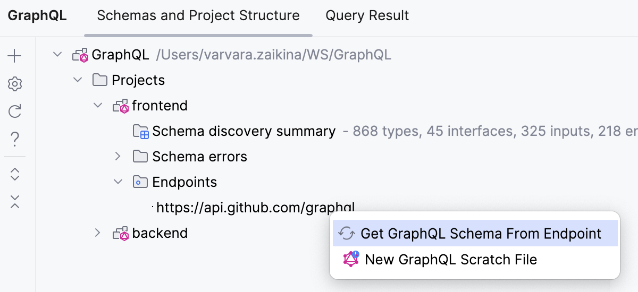The height and width of the screenshot is (292, 638).
Task: Click the frontend project GraphQL icon
Action: click(x=121, y=106)
